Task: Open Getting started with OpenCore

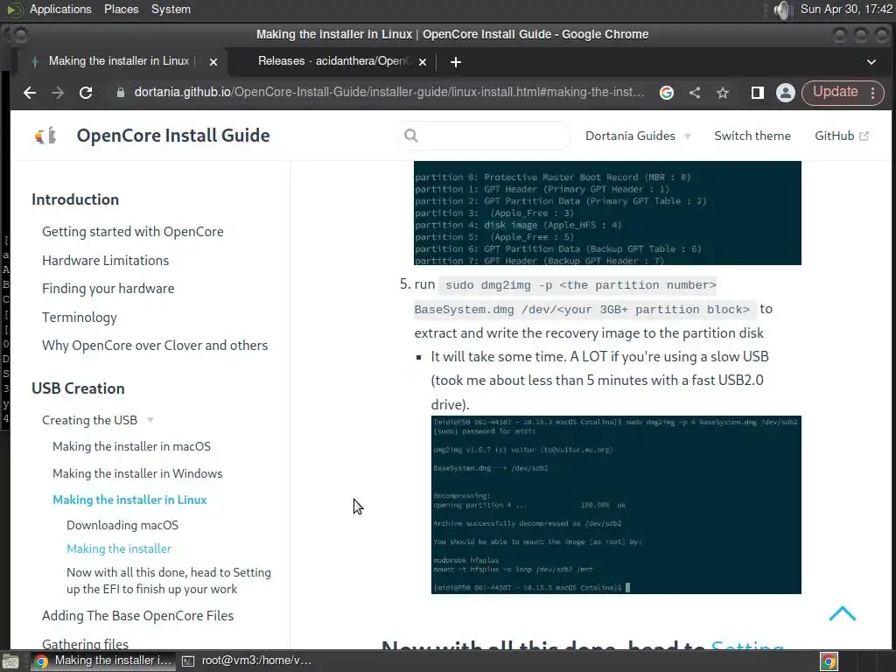Action: point(133,232)
